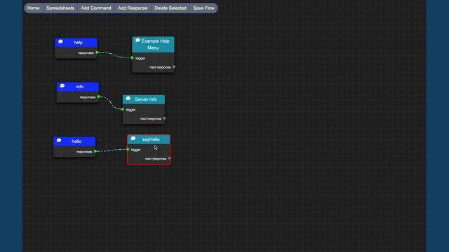This screenshot has height=252, width=449.
Task: Add Response node to flow
Action: tap(133, 8)
